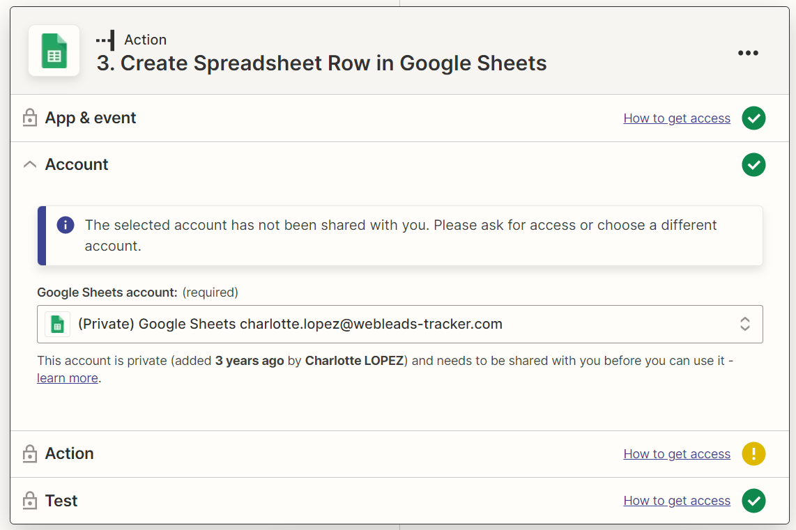Click How to get access for App & event
The width and height of the screenshot is (796, 530).
pyautogui.click(x=677, y=118)
